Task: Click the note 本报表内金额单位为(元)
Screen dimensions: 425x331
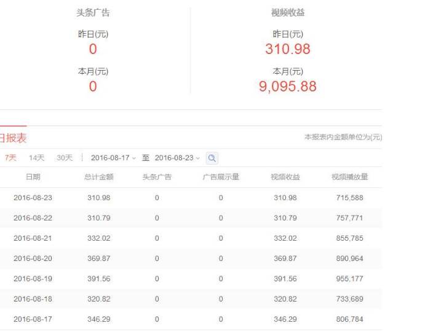Action: coord(343,137)
